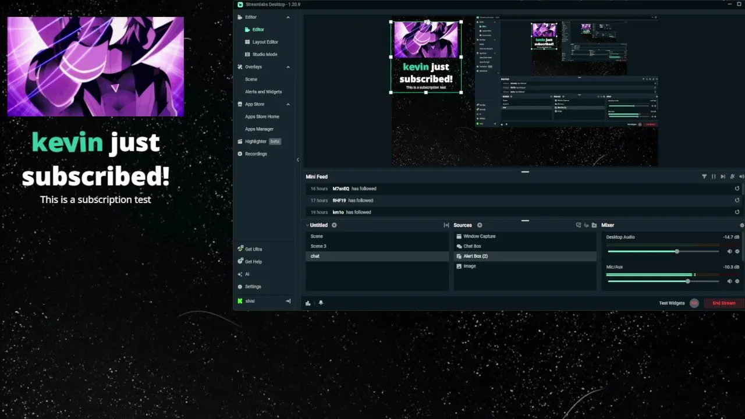
Task: Click the -14.7 dB Desktop Audio reading
Action: pos(731,237)
